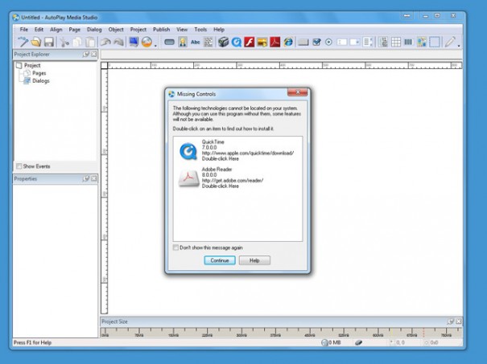
Task: Insert an Image object via portrait icon
Action: coord(183,42)
